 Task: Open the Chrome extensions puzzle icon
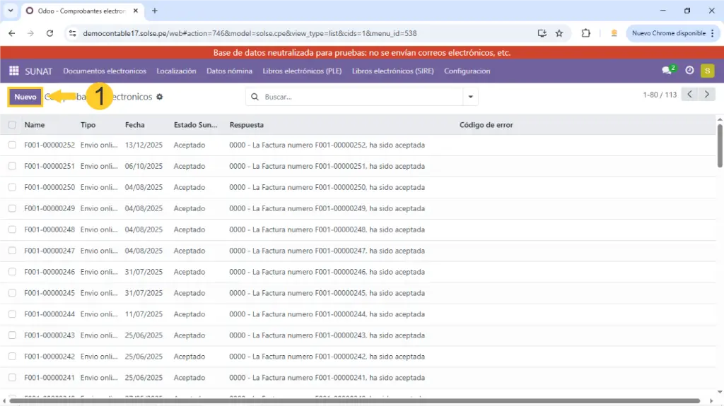click(x=585, y=33)
